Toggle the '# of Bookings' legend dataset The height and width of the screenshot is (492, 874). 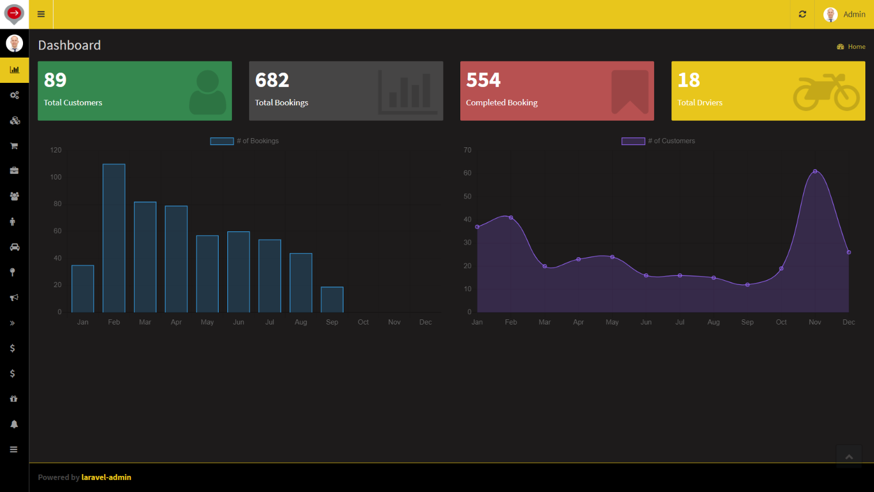tap(245, 141)
